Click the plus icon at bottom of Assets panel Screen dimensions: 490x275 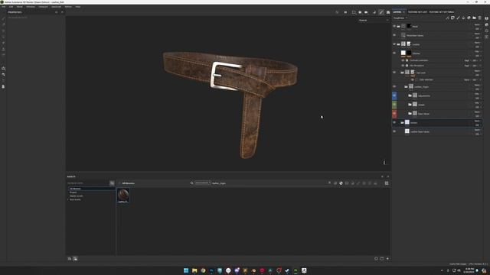click(x=387, y=258)
